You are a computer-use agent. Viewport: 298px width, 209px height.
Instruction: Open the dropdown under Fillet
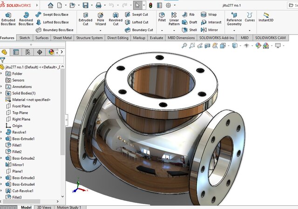coord(162,30)
